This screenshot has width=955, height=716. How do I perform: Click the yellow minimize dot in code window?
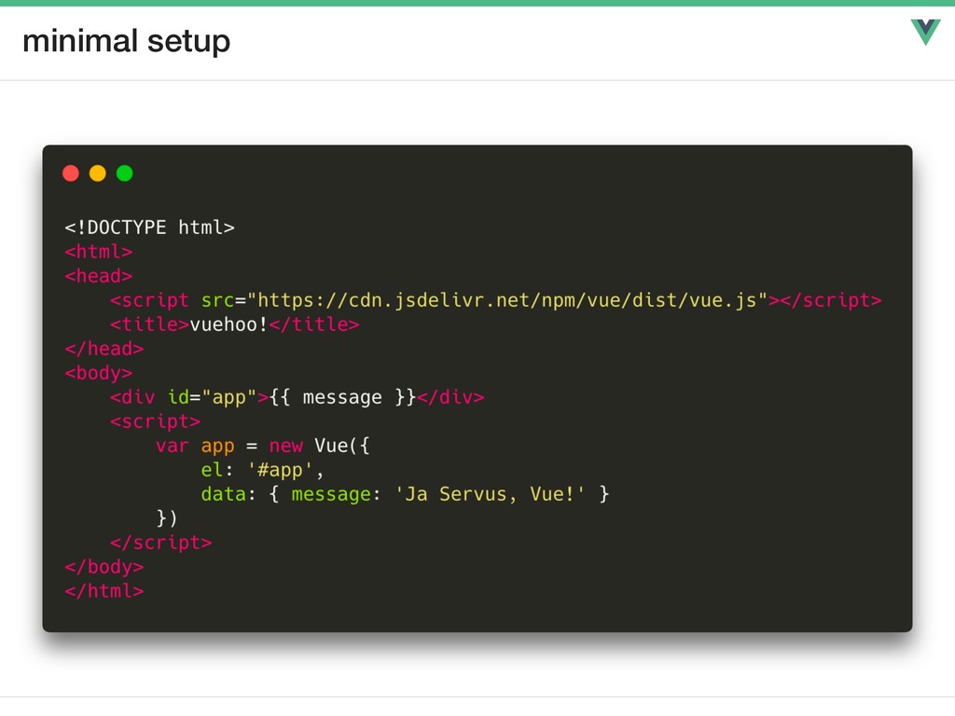coord(97,173)
